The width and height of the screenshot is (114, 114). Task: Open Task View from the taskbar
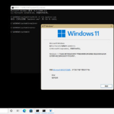click(18, 111)
